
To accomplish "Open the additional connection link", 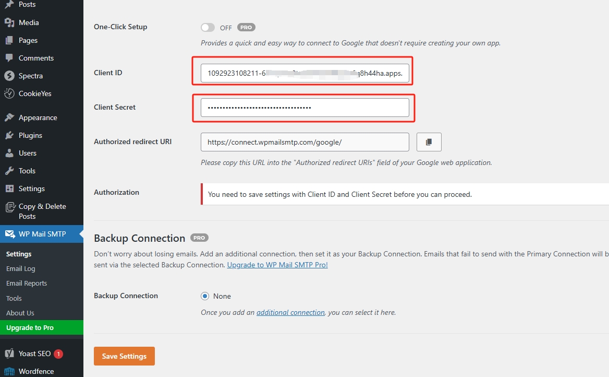I will pos(290,312).
